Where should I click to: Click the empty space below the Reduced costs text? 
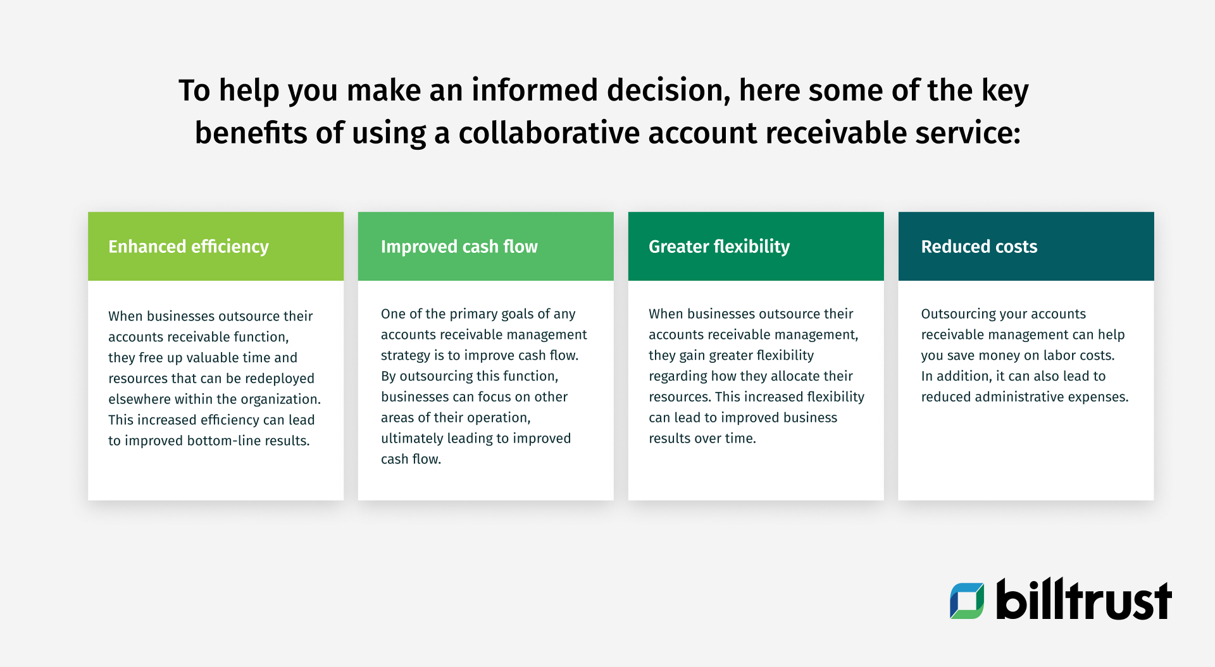tap(1025, 455)
